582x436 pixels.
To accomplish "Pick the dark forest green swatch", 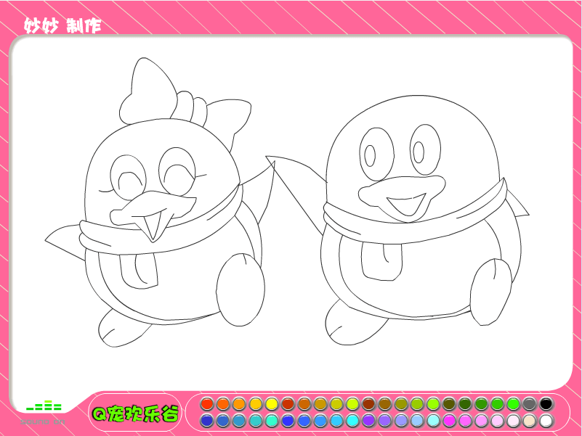I will pos(465,404).
